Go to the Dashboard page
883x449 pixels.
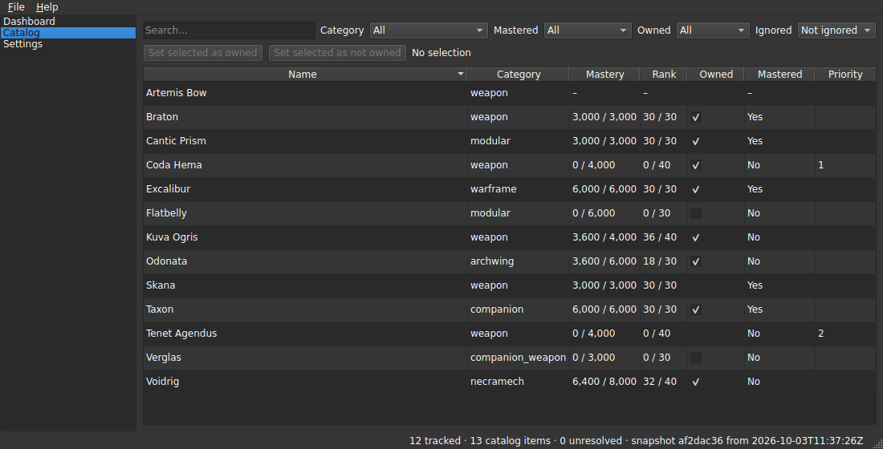pyautogui.click(x=68, y=22)
